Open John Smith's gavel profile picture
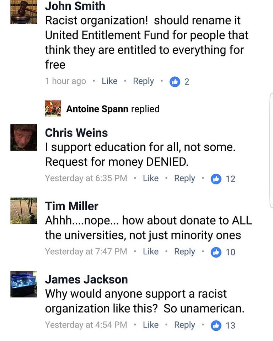Viewport: 273px width, 341px height. click(23, 12)
